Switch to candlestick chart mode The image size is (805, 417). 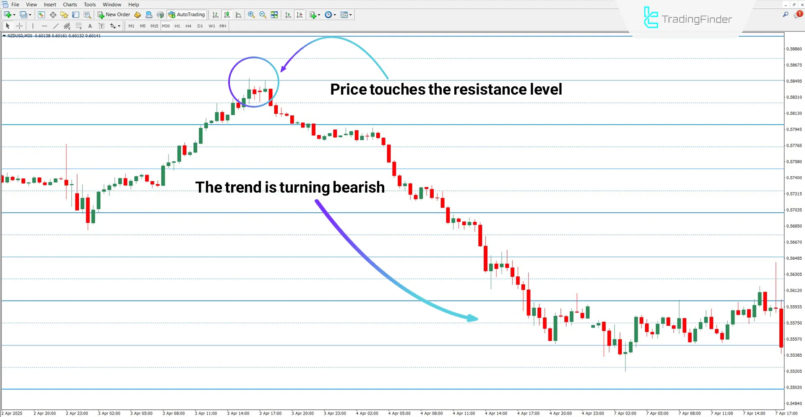[227, 15]
